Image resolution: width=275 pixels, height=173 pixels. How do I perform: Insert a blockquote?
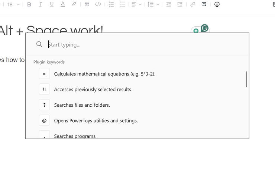(x=87, y=4)
